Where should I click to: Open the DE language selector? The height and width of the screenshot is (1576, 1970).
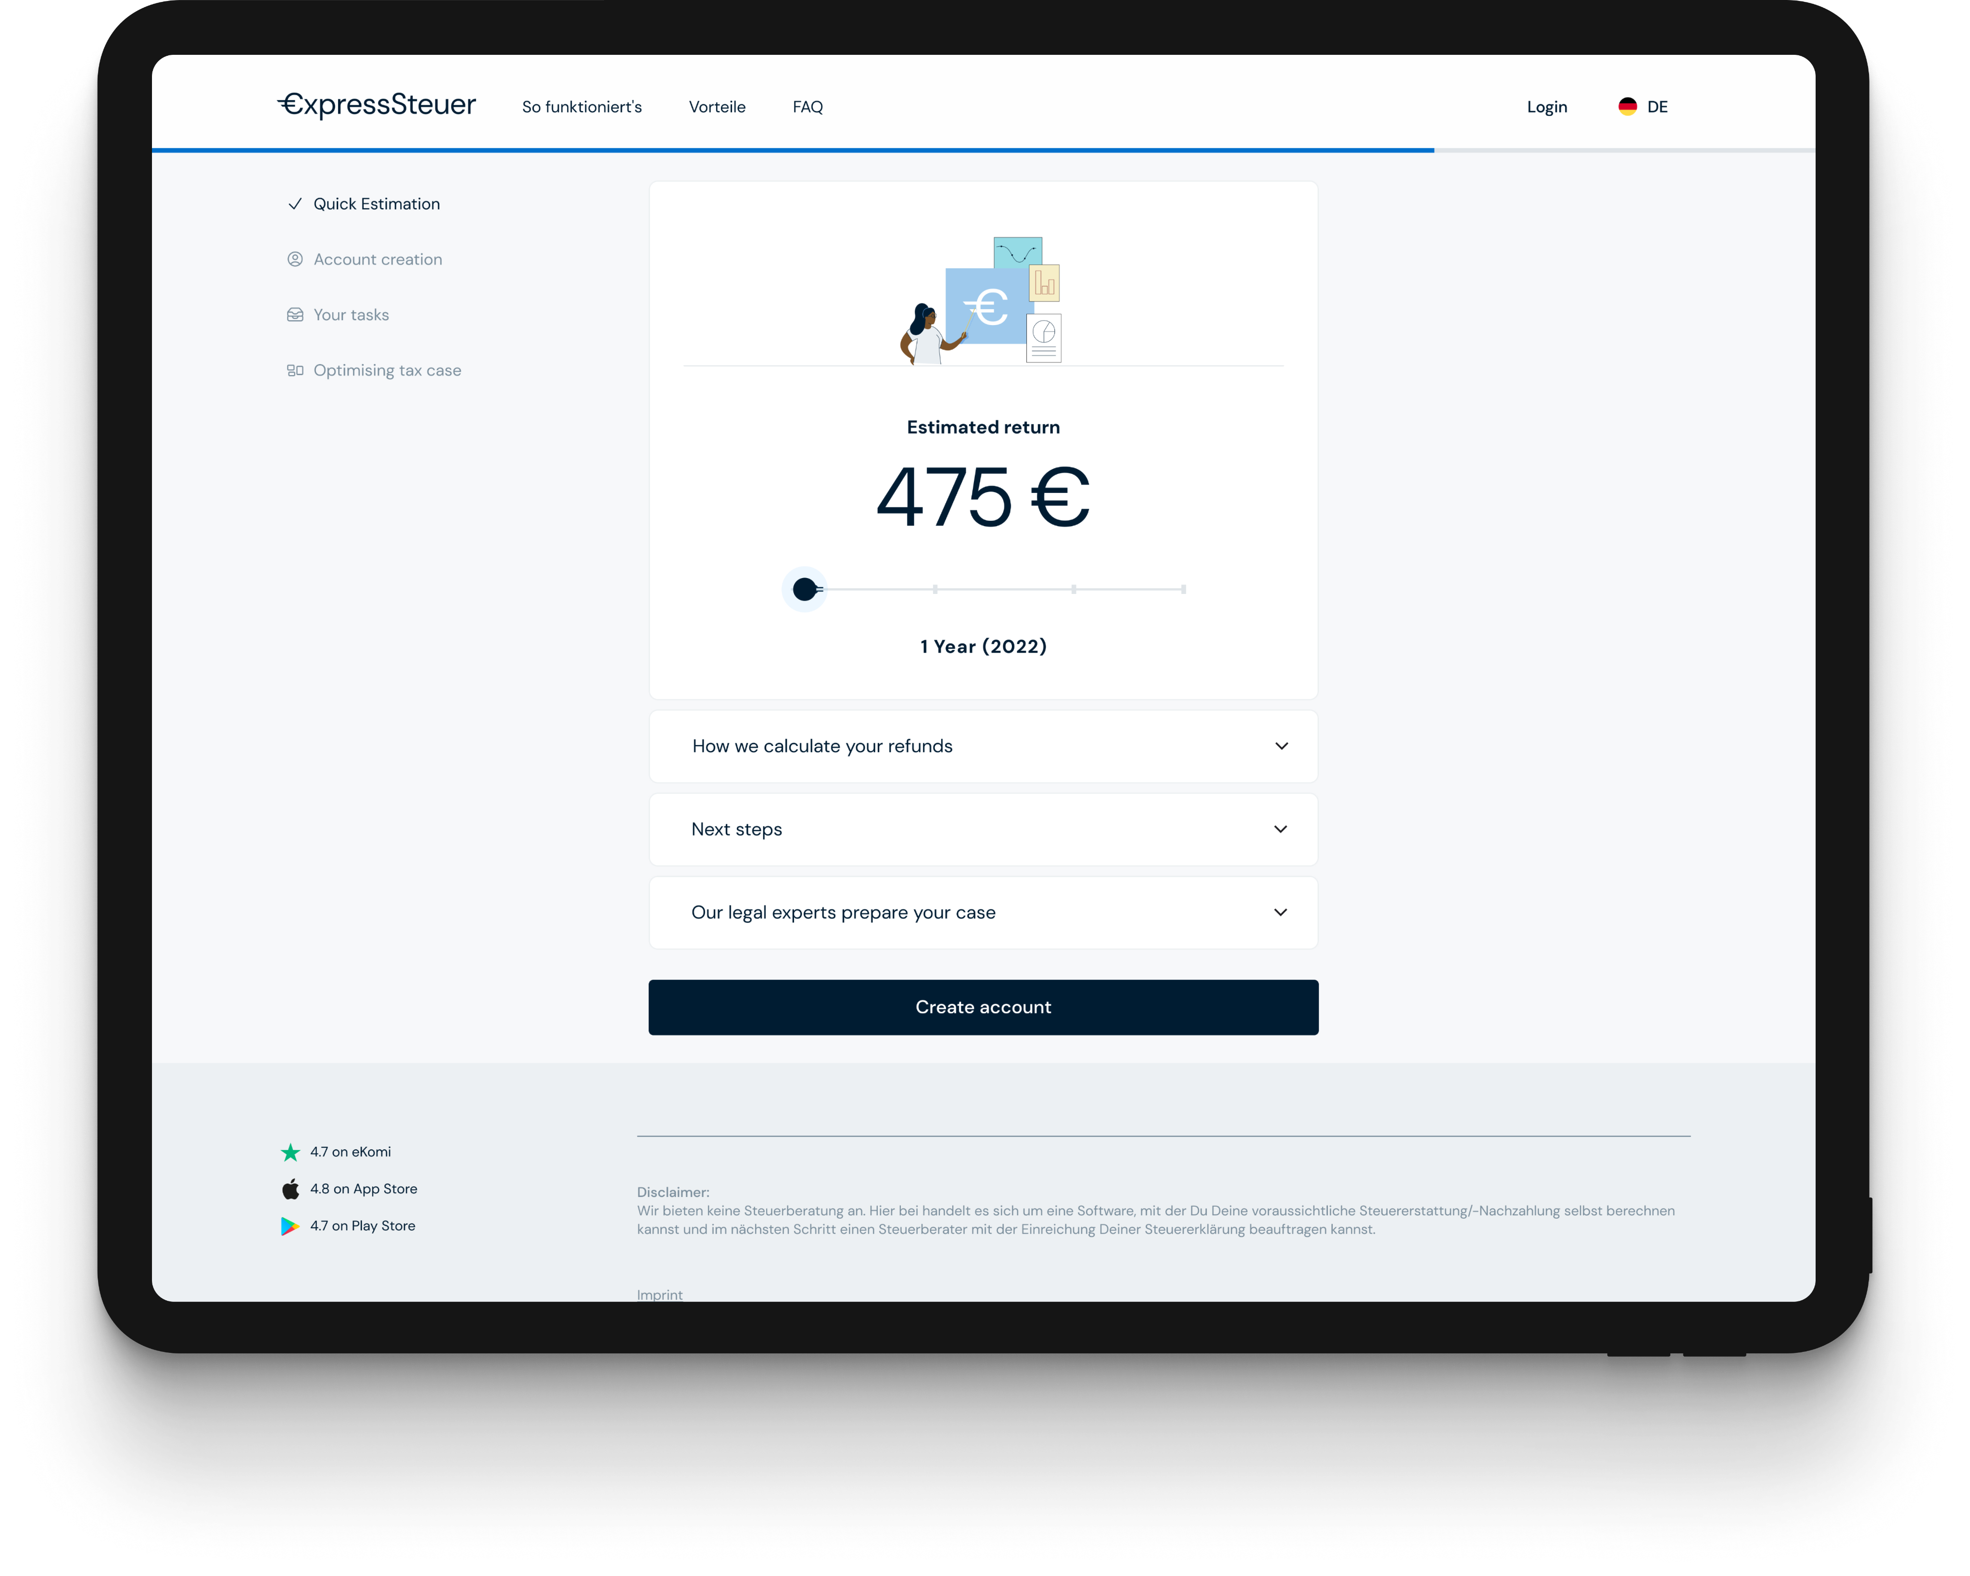[1656, 107]
